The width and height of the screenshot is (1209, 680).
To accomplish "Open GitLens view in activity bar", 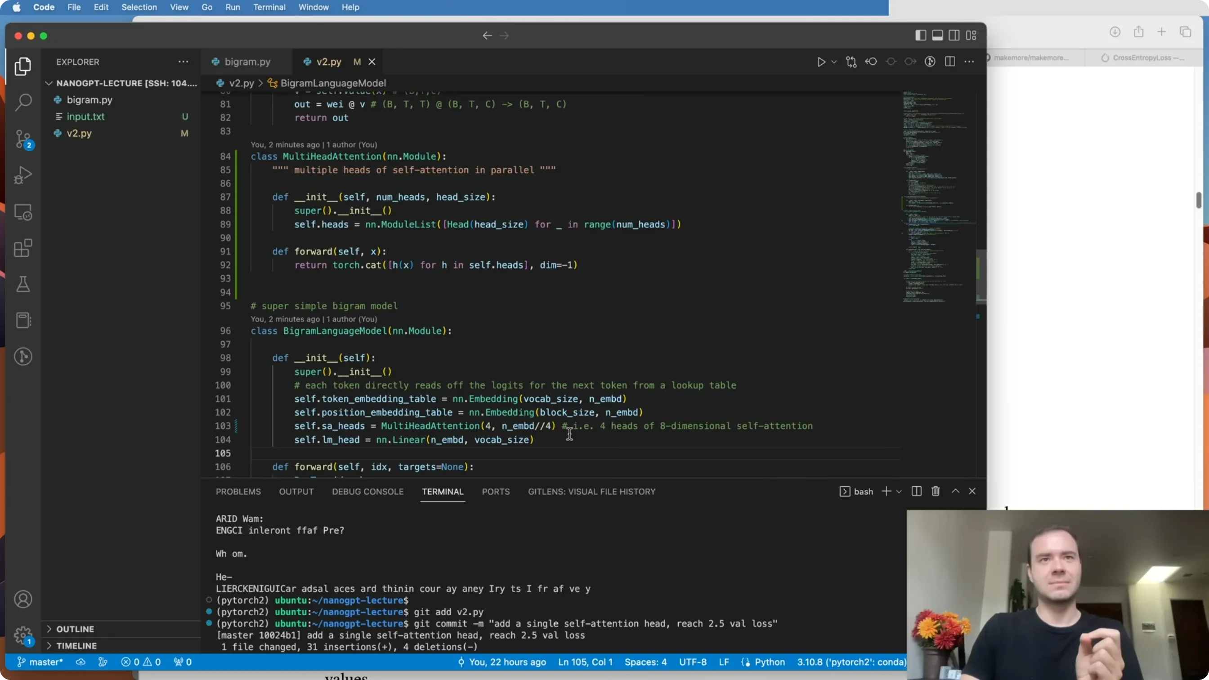I will pos(23,357).
